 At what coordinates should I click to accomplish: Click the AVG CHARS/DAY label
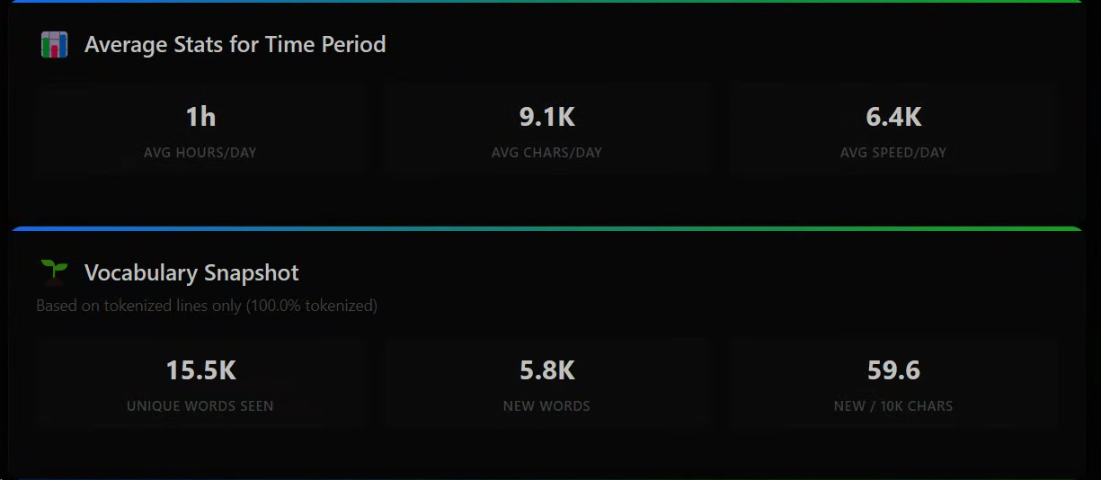tap(546, 153)
